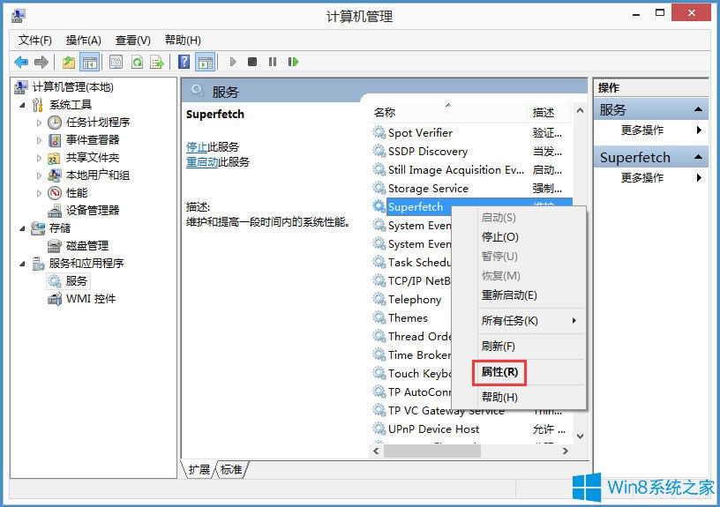Screen dimensions: 720x507
Task: Switch to the 标准 tab
Action: [x=231, y=469]
